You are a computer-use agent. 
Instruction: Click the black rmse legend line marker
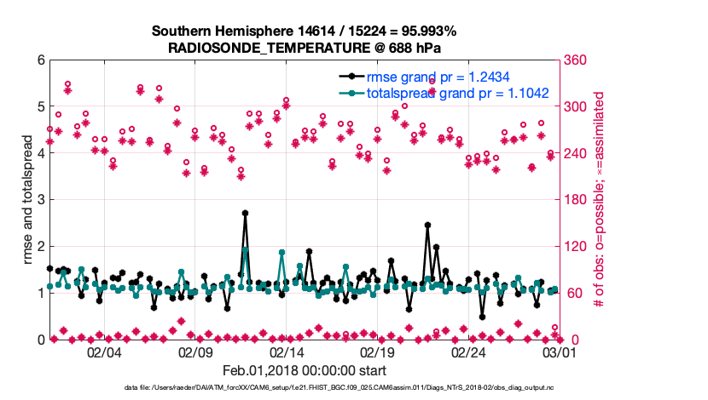click(x=351, y=77)
